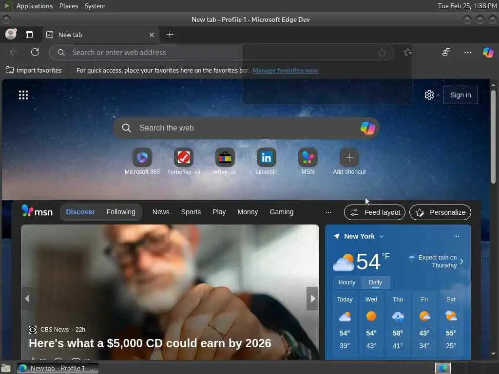Viewport: 499px width, 374px height.
Task: Click workspace switcher Edge thumbnail
Action: click(x=442, y=368)
